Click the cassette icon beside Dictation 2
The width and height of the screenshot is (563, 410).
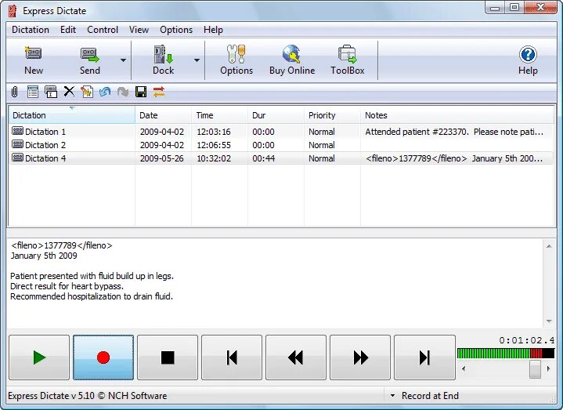(17, 144)
